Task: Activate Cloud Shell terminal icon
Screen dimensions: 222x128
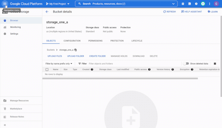Action: click(x=189, y=4)
